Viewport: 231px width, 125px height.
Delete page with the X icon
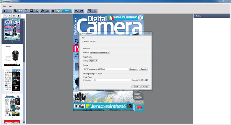point(10,16)
